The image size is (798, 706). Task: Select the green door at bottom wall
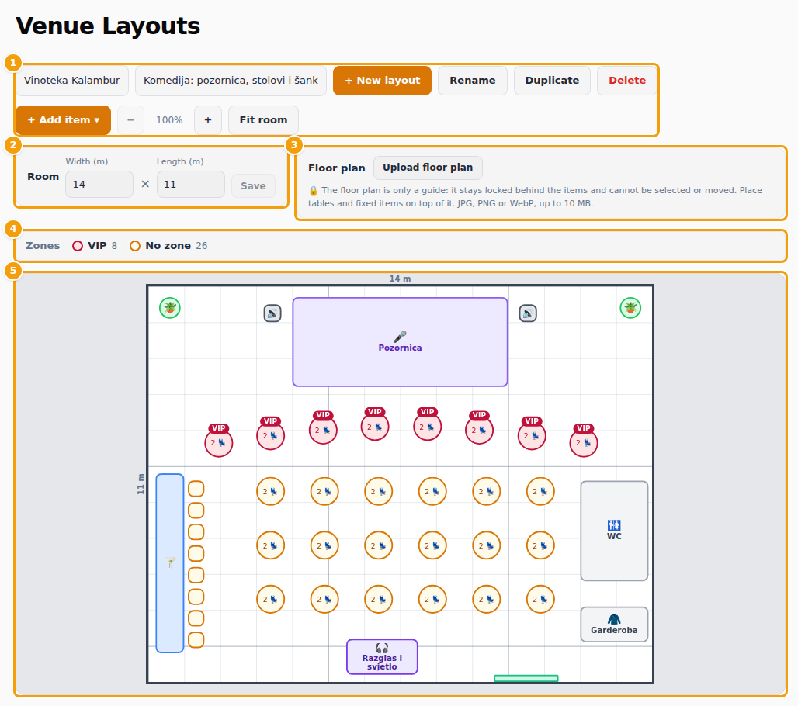tap(526, 678)
